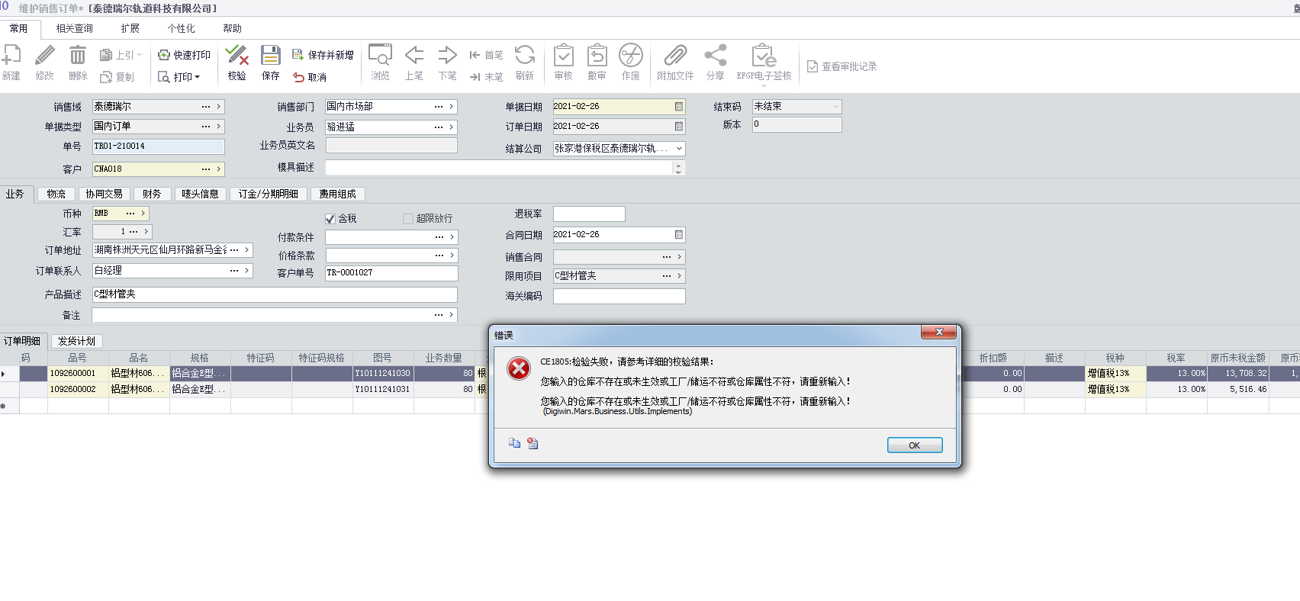
Task: Switch to 订金/分期明细 tab
Action: [269, 194]
